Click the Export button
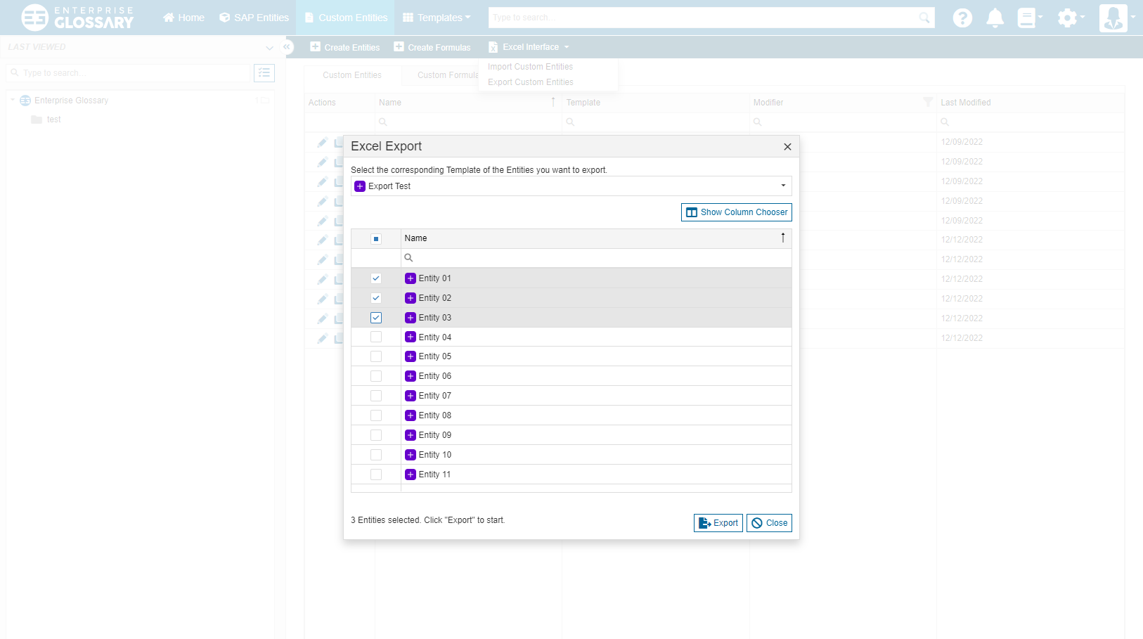The height and width of the screenshot is (639, 1143). pyautogui.click(x=718, y=523)
